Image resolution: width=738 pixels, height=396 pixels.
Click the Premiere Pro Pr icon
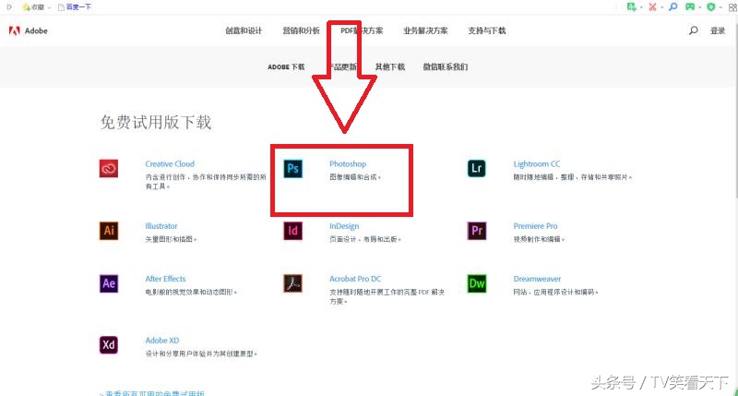[477, 231]
